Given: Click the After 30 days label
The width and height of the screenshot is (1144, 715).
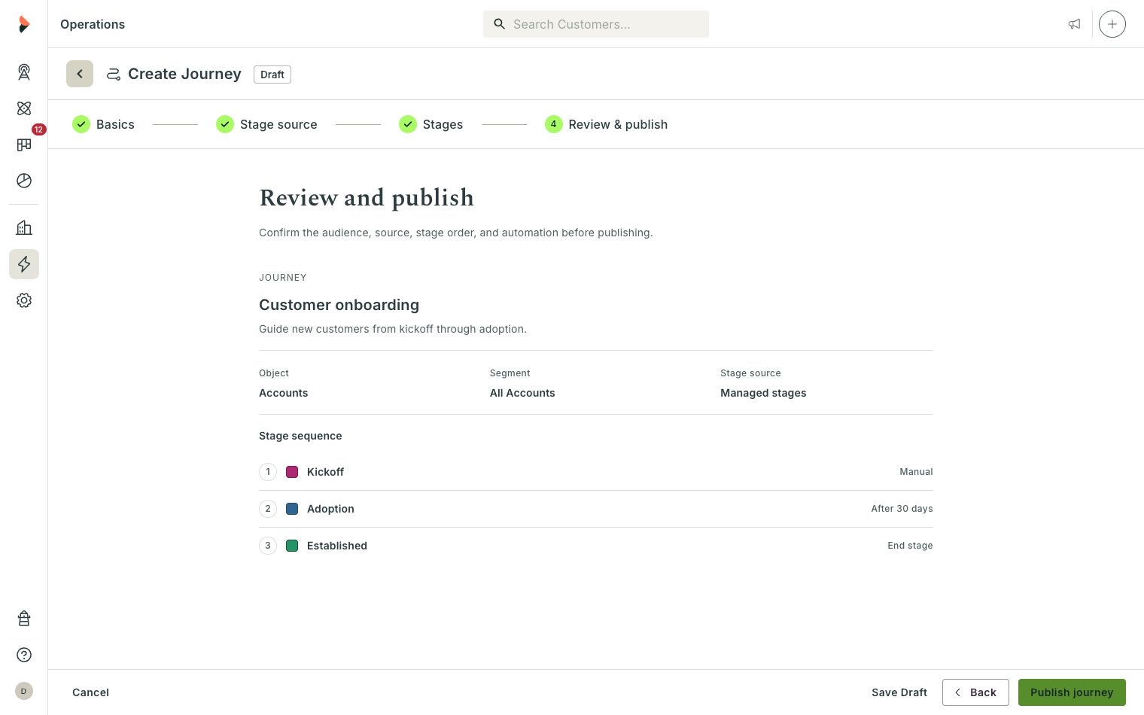Looking at the screenshot, I should point(902,509).
